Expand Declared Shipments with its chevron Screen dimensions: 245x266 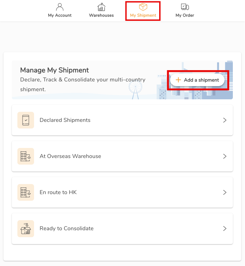pyautogui.click(x=225, y=120)
